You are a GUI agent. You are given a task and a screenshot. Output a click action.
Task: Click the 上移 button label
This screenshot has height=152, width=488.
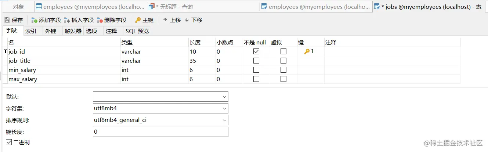tap(175, 20)
